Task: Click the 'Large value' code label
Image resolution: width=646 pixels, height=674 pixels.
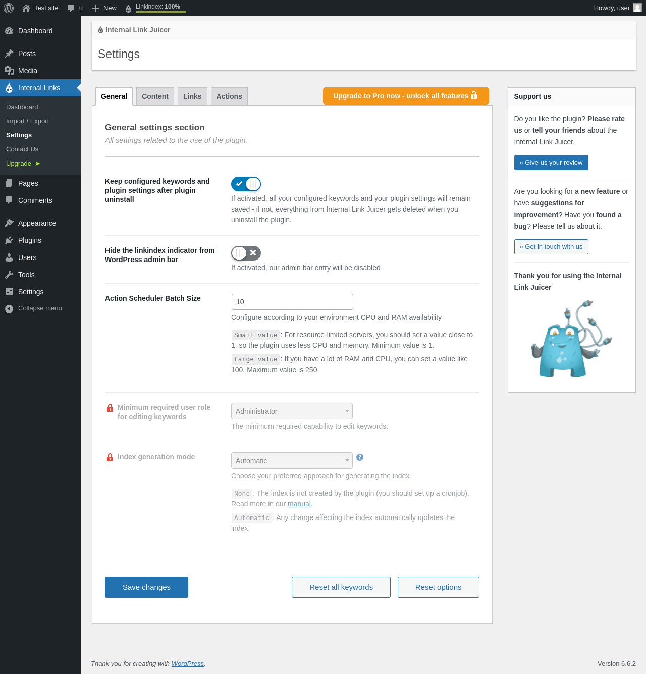Action: [256, 359]
